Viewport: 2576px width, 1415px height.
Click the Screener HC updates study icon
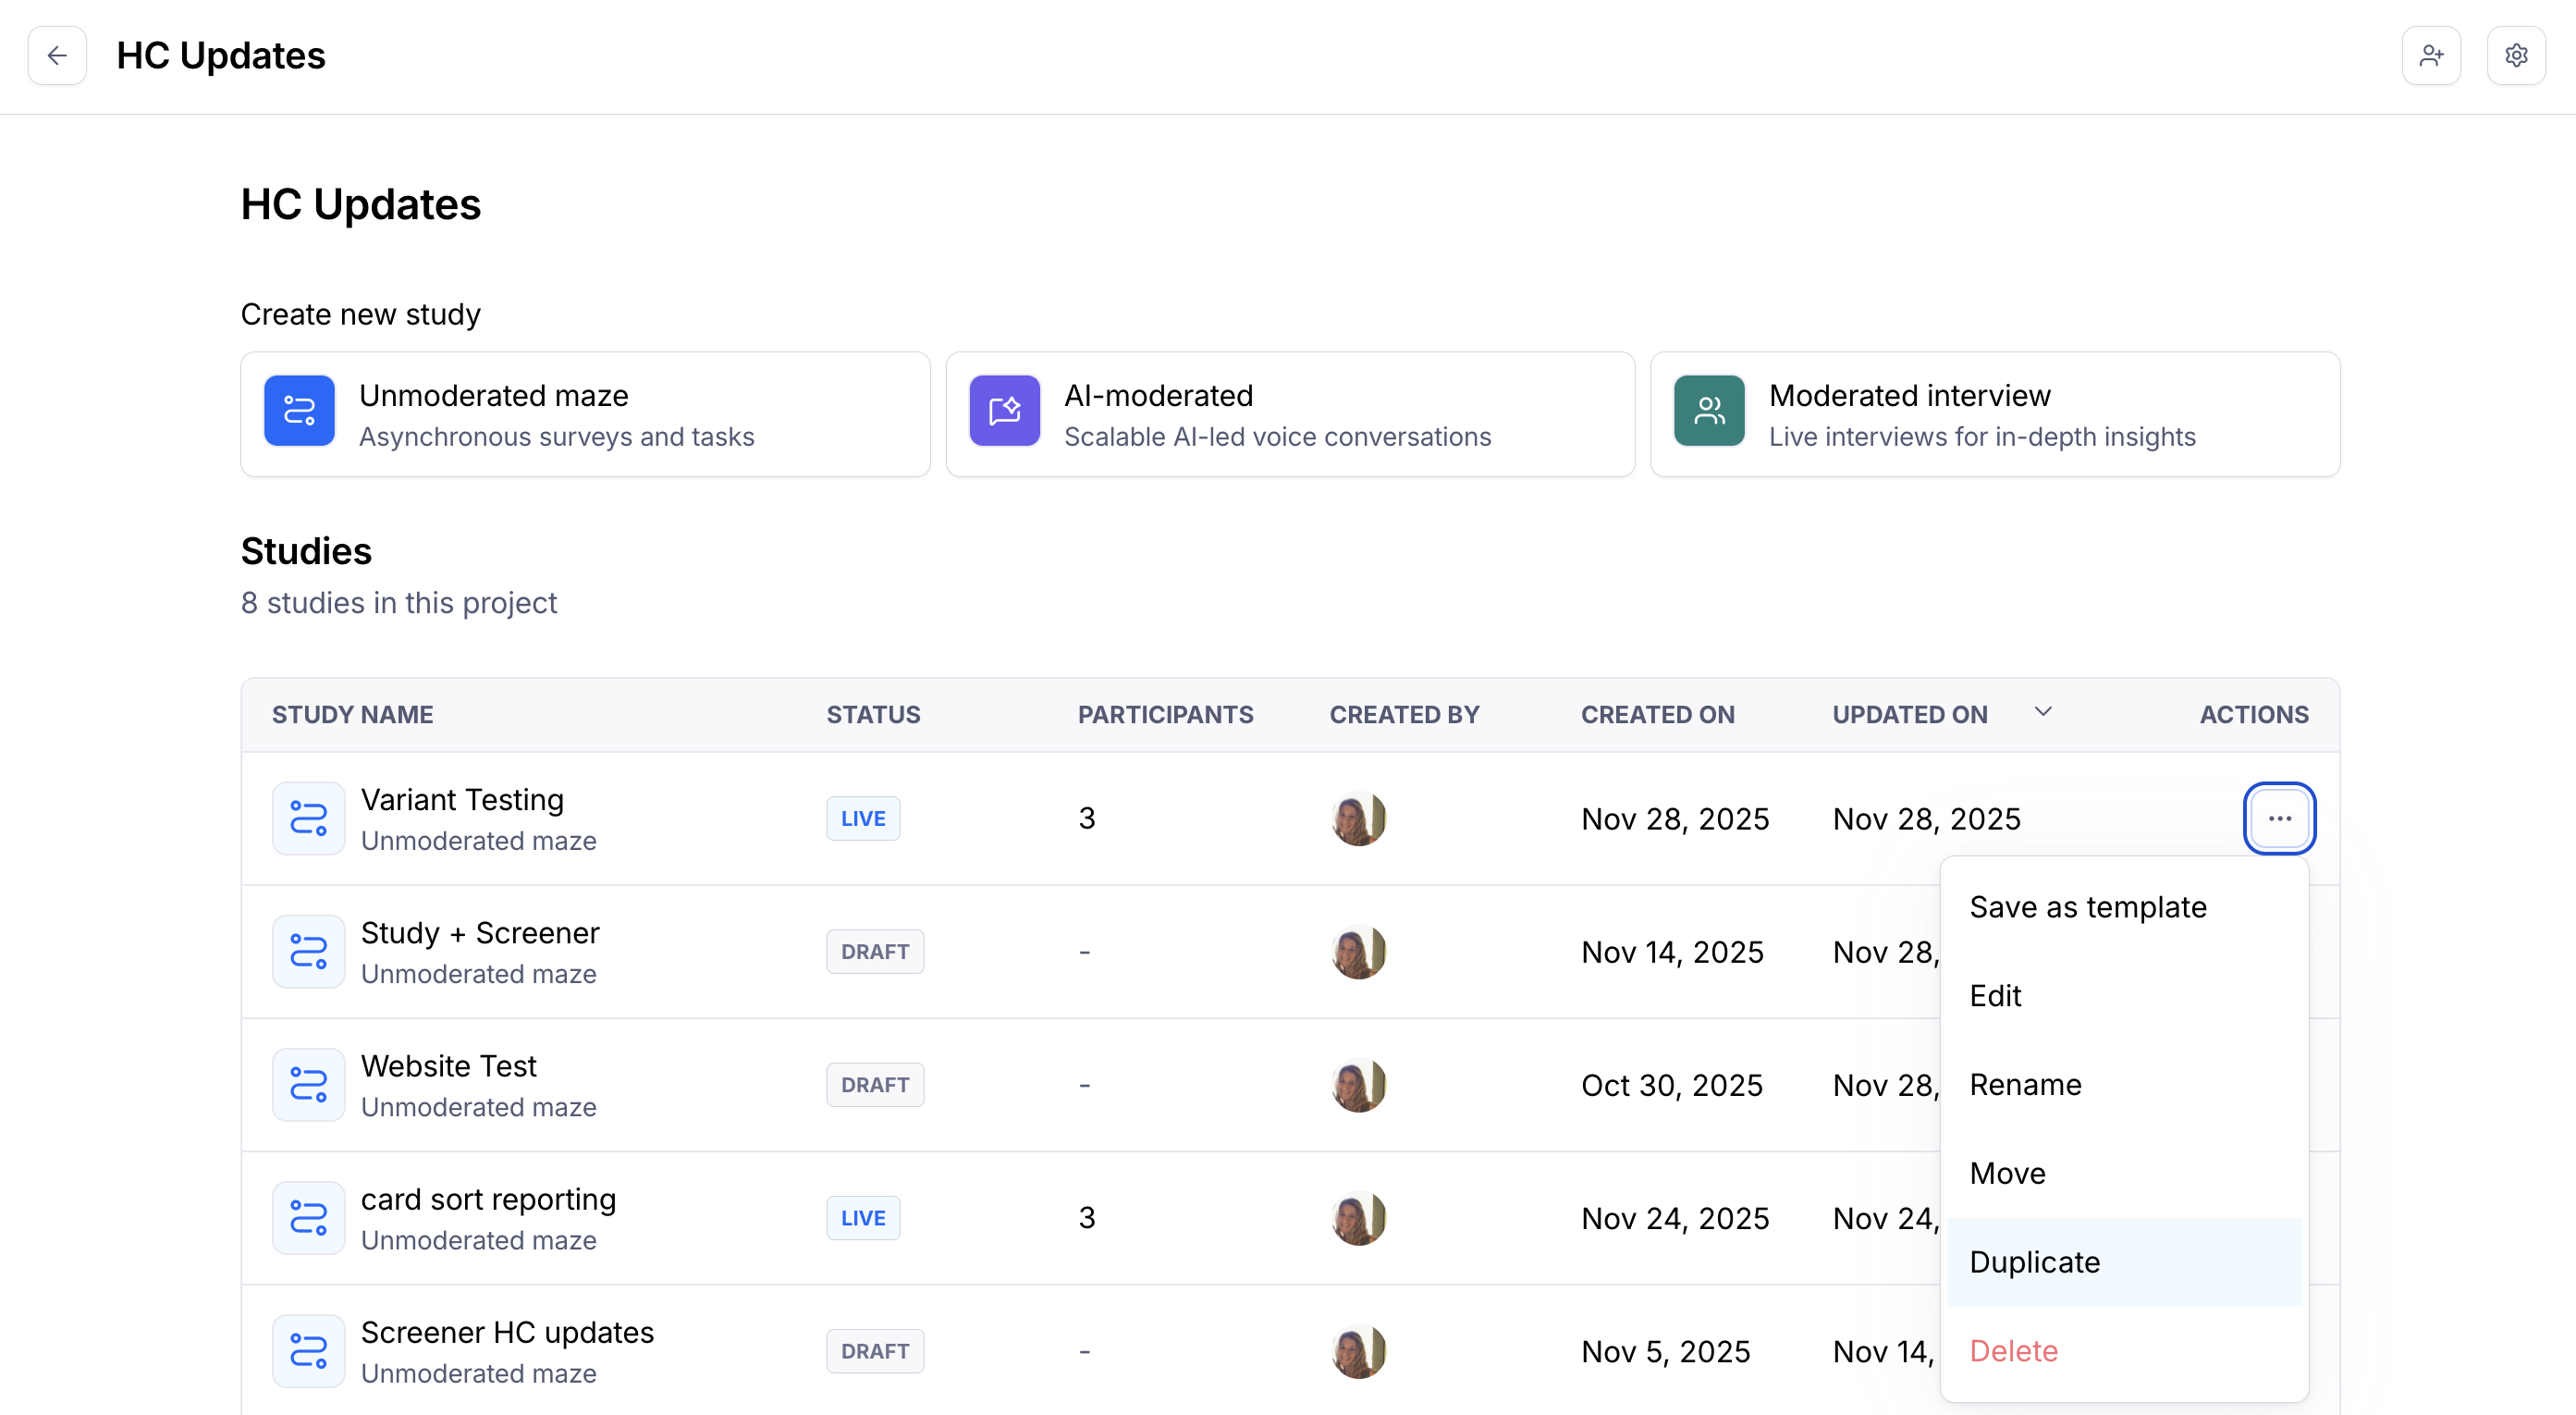click(x=308, y=1350)
